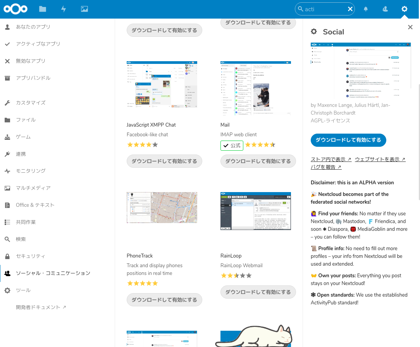Viewport: 420px width, 347px height.
Task: Open the Mail app screenshot
Action: click(x=256, y=88)
